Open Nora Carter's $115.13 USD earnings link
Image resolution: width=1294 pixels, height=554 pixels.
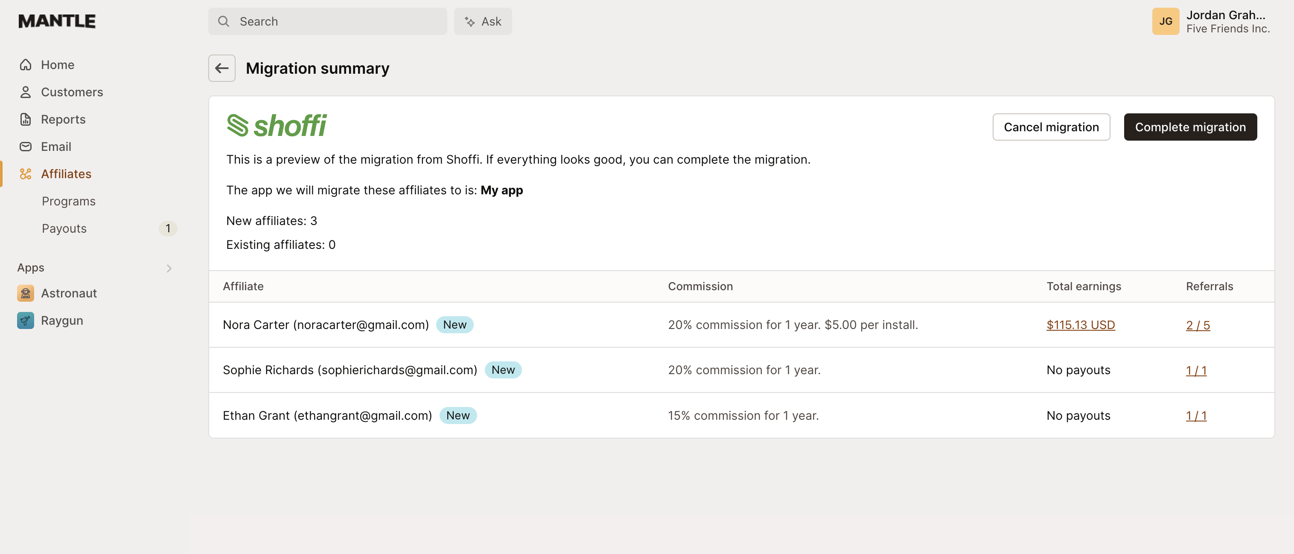coord(1081,325)
